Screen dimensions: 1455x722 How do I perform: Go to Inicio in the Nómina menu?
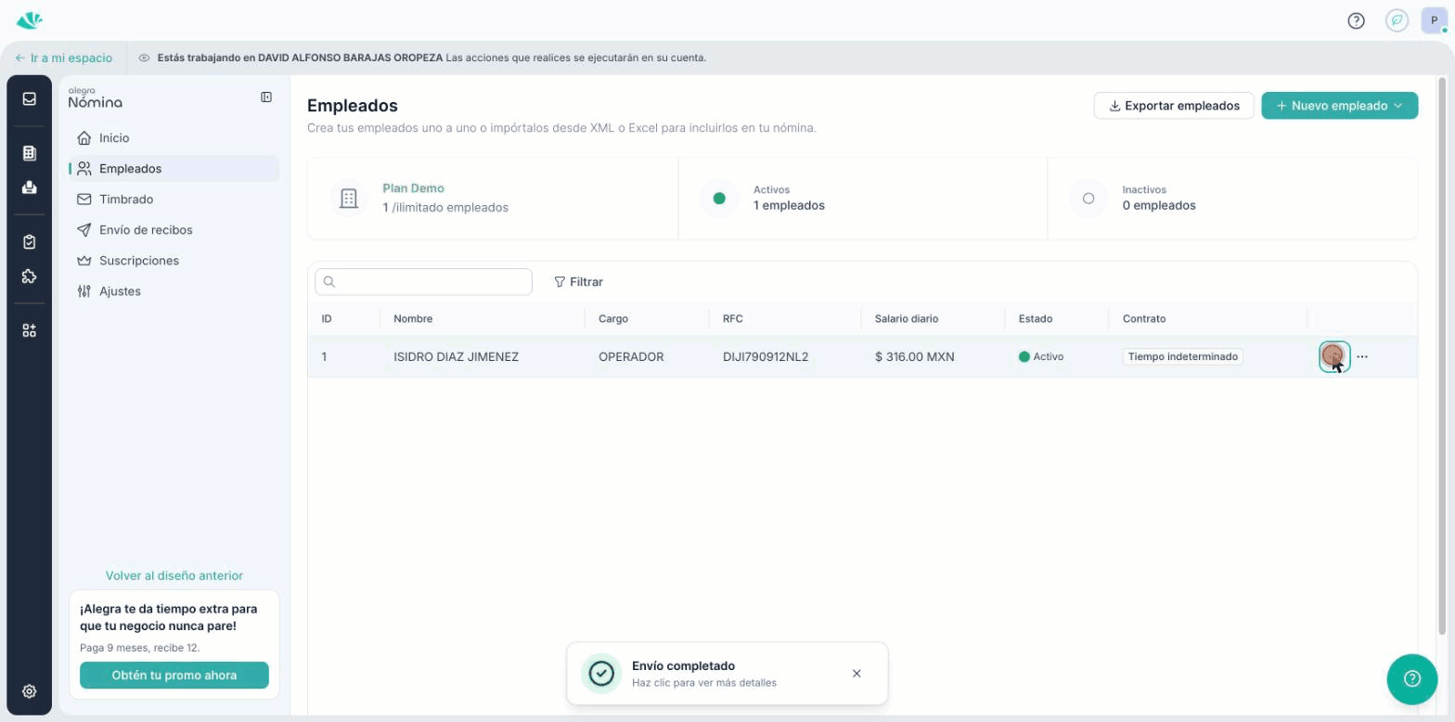(x=174, y=138)
